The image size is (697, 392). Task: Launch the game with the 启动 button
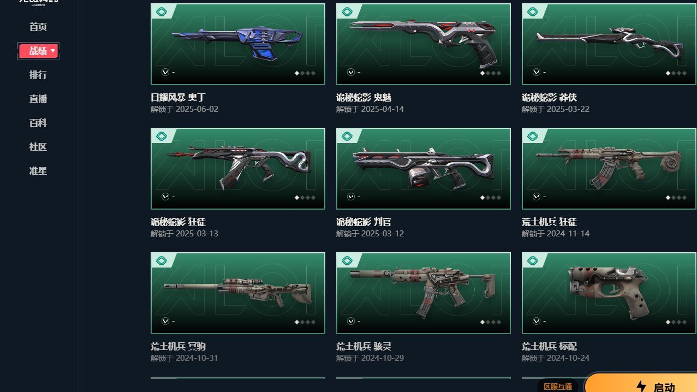(641, 383)
